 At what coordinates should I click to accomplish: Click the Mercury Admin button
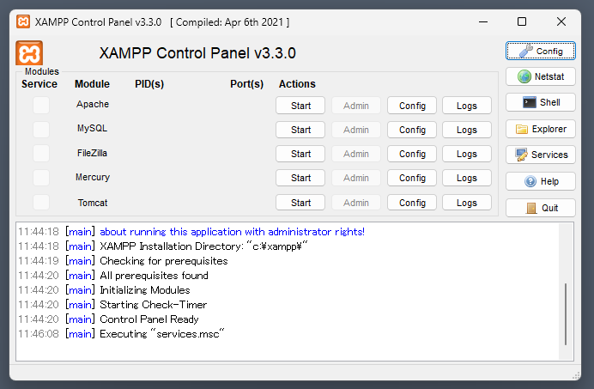click(356, 178)
